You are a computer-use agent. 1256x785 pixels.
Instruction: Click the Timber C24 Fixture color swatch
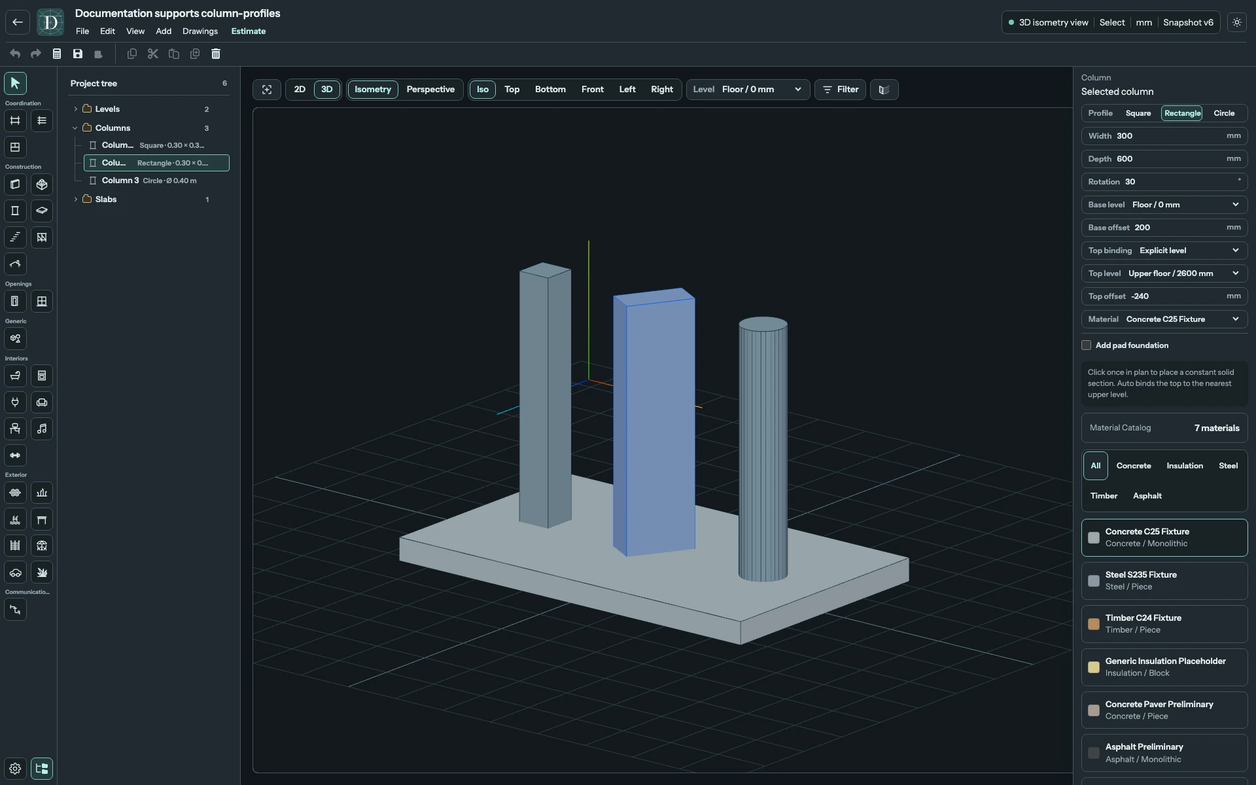(1094, 624)
